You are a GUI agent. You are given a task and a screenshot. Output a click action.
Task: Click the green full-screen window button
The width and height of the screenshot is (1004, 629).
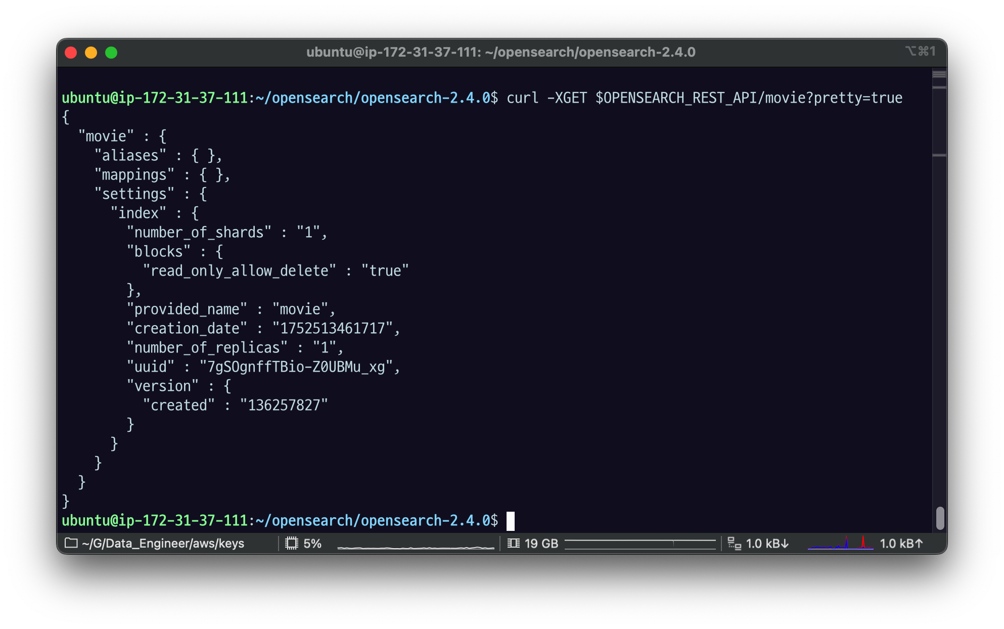coord(111,53)
